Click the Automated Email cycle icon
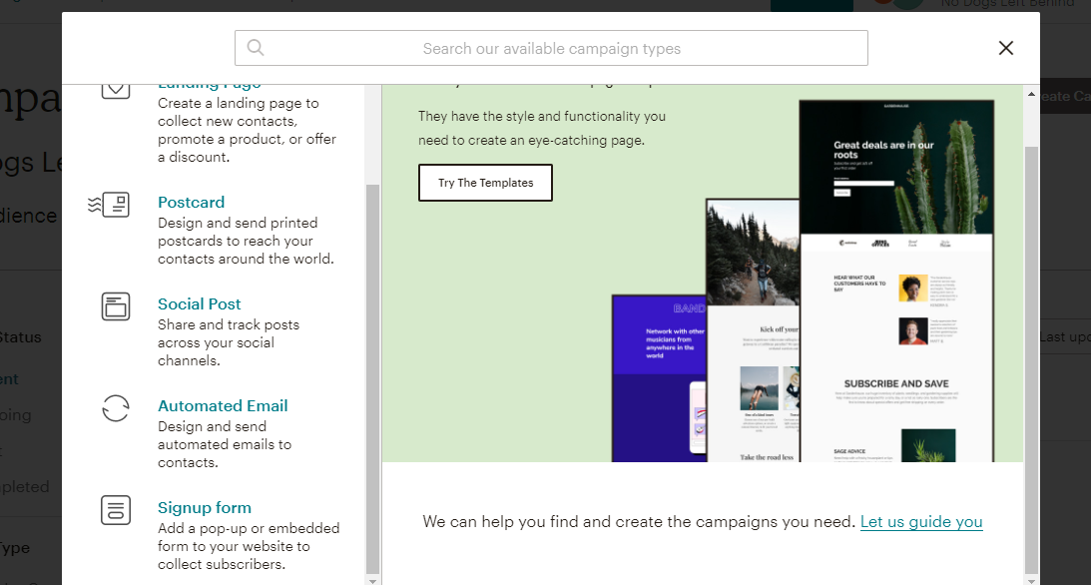1091x585 pixels. tap(116, 408)
